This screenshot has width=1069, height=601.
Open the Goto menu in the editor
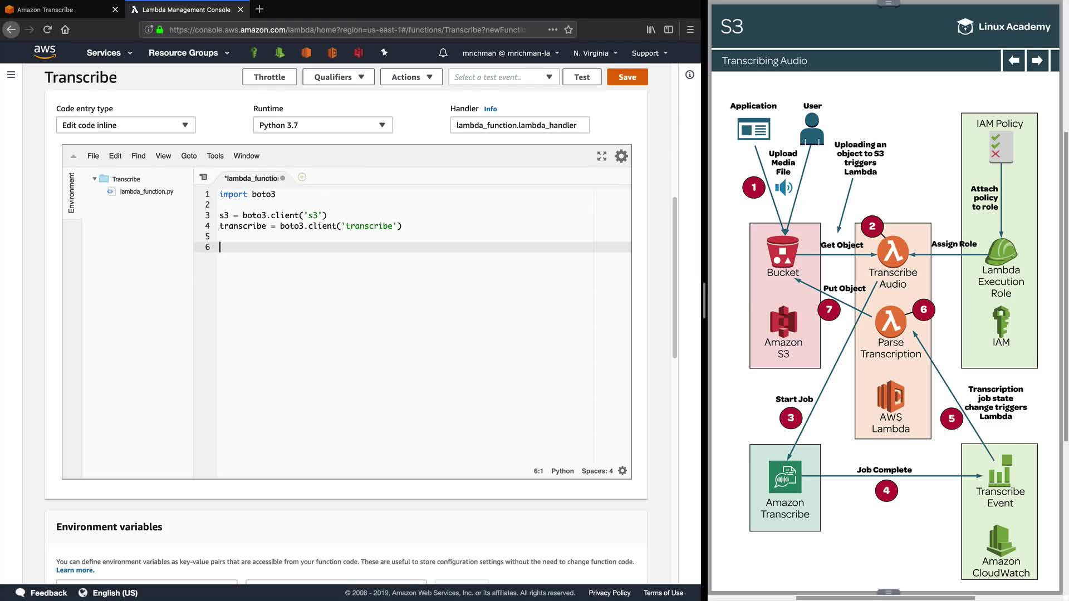click(189, 156)
